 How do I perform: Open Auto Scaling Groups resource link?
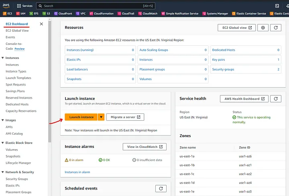pyautogui.click(x=154, y=50)
